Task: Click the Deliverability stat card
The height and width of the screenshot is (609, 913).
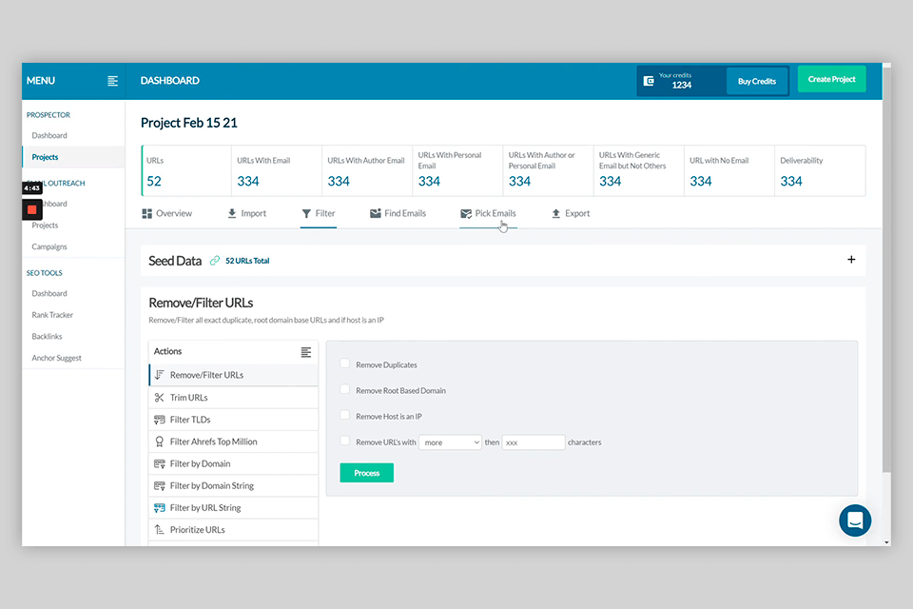Action: 820,170
